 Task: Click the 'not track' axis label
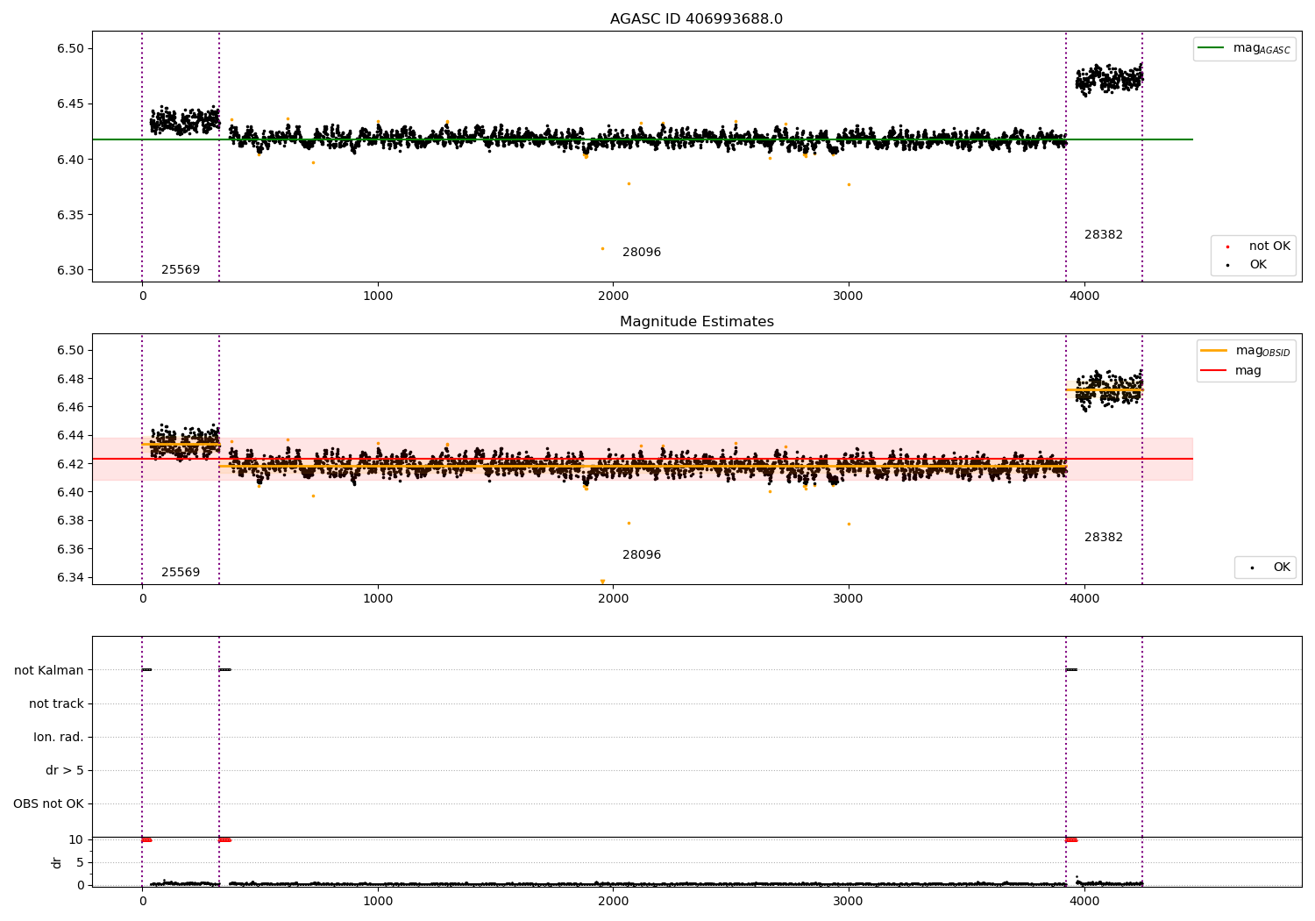pos(56,704)
